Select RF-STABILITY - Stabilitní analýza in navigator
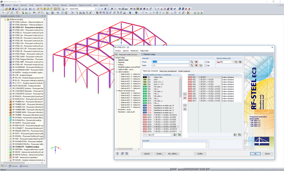The image size is (284, 171). [25, 147]
